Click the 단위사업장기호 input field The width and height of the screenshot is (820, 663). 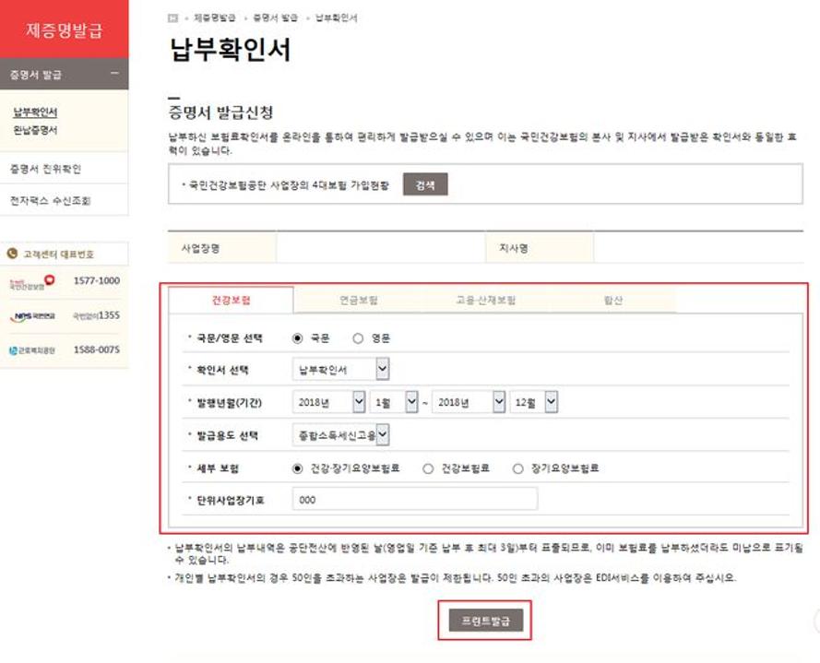click(414, 499)
